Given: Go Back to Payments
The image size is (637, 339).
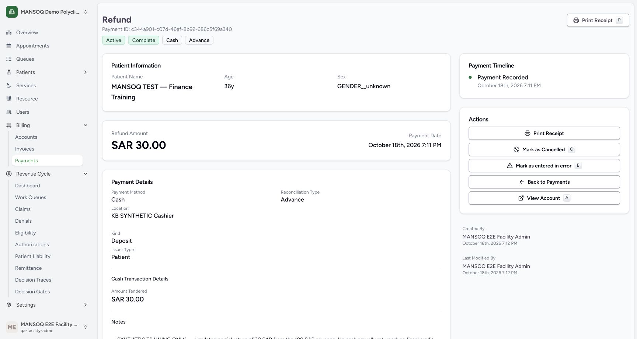Looking at the screenshot, I should click(x=544, y=182).
